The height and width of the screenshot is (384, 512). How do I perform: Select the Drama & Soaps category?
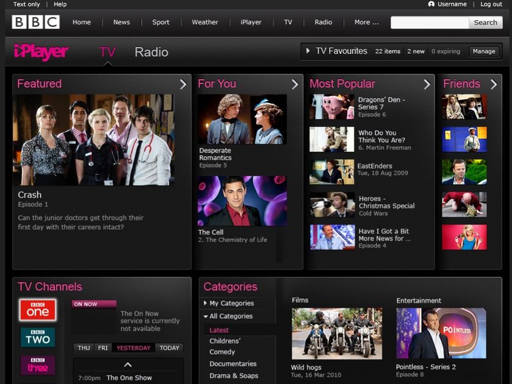pyautogui.click(x=234, y=375)
